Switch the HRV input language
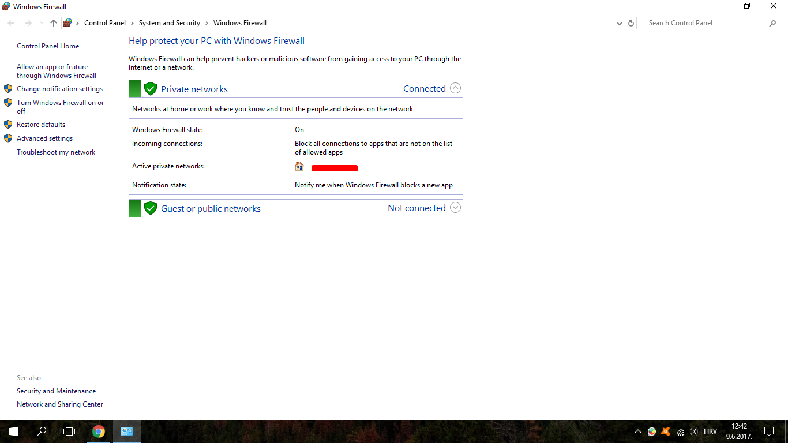 pos(710,431)
